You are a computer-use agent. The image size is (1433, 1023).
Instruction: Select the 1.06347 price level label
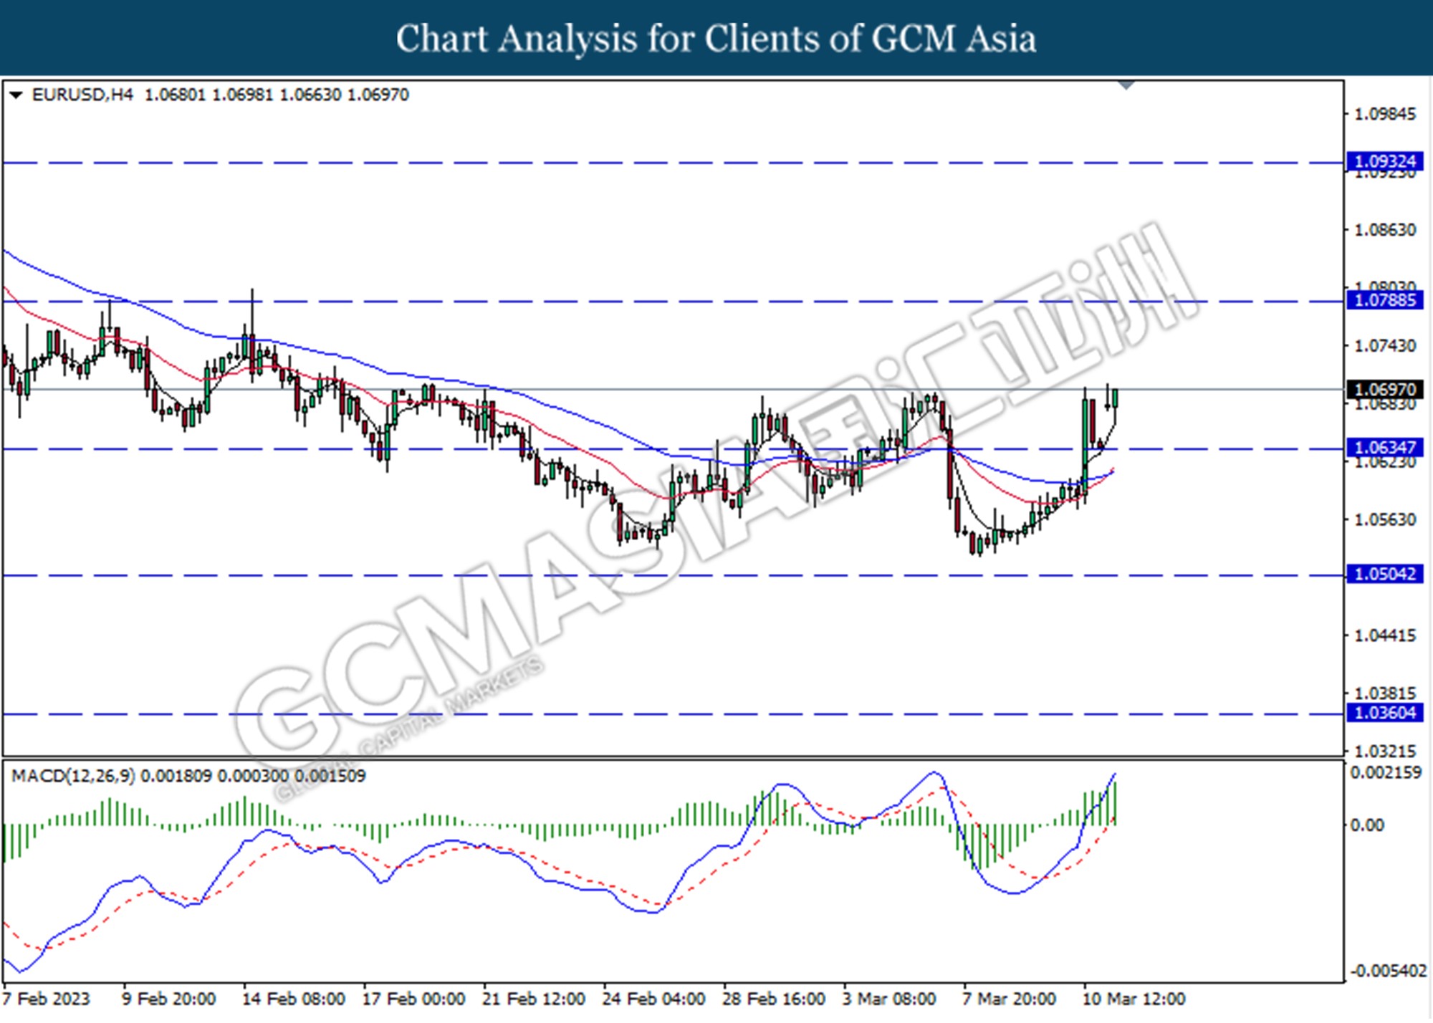[x=1385, y=448]
